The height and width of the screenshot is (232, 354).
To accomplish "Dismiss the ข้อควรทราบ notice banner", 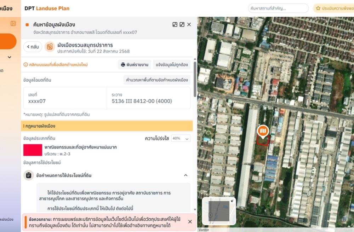I will (190, 222).
